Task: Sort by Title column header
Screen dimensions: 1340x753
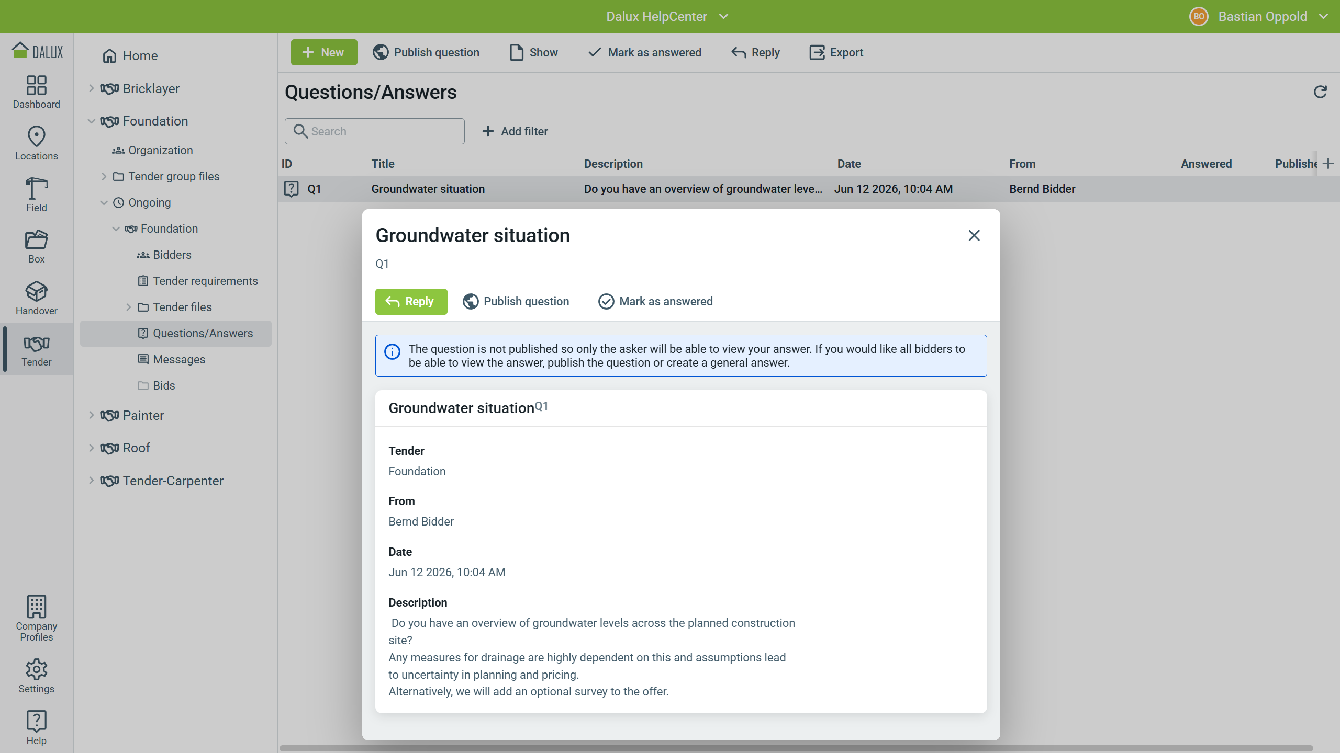Action: click(383, 164)
